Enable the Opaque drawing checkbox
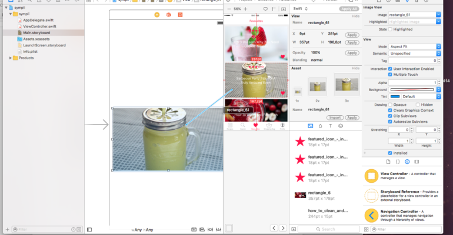453x235 pixels. [390, 105]
